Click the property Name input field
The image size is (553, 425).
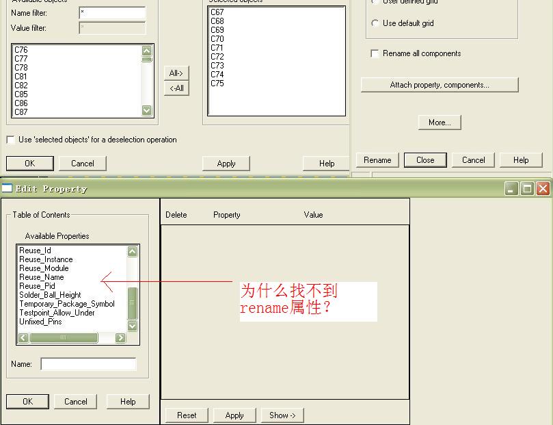pyautogui.click(x=89, y=364)
